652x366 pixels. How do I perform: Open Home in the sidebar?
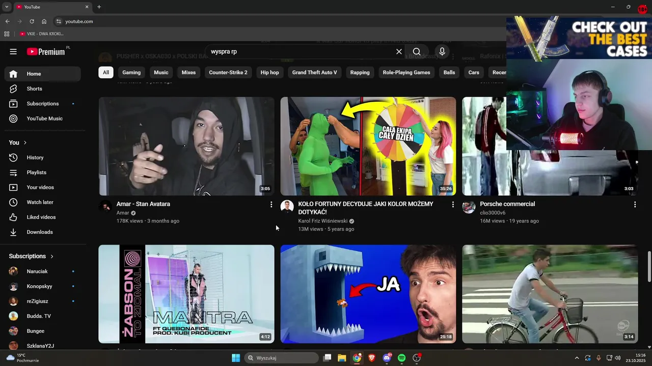pyautogui.click(x=43, y=74)
